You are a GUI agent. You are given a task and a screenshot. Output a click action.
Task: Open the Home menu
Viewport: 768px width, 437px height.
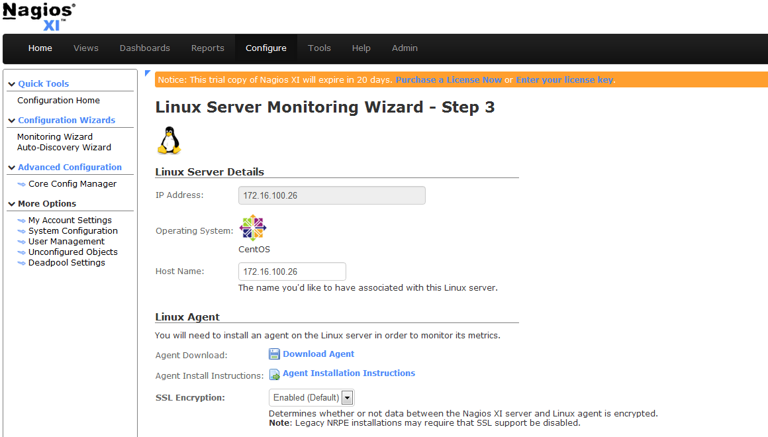pyautogui.click(x=40, y=48)
